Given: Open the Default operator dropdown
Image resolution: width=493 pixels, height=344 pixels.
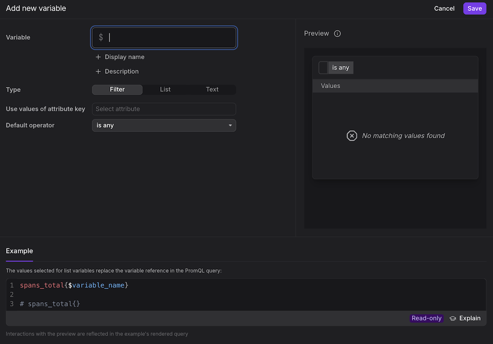Looking at the screenshot, I should [164, 125].
